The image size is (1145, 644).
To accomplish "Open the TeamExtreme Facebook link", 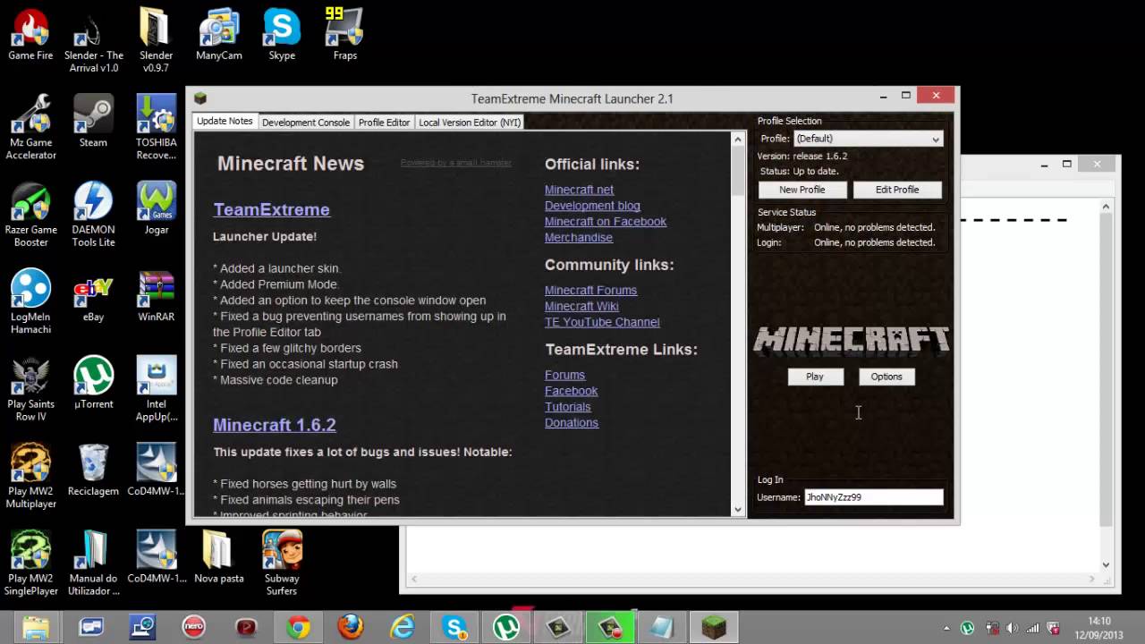I will point(571,391).
